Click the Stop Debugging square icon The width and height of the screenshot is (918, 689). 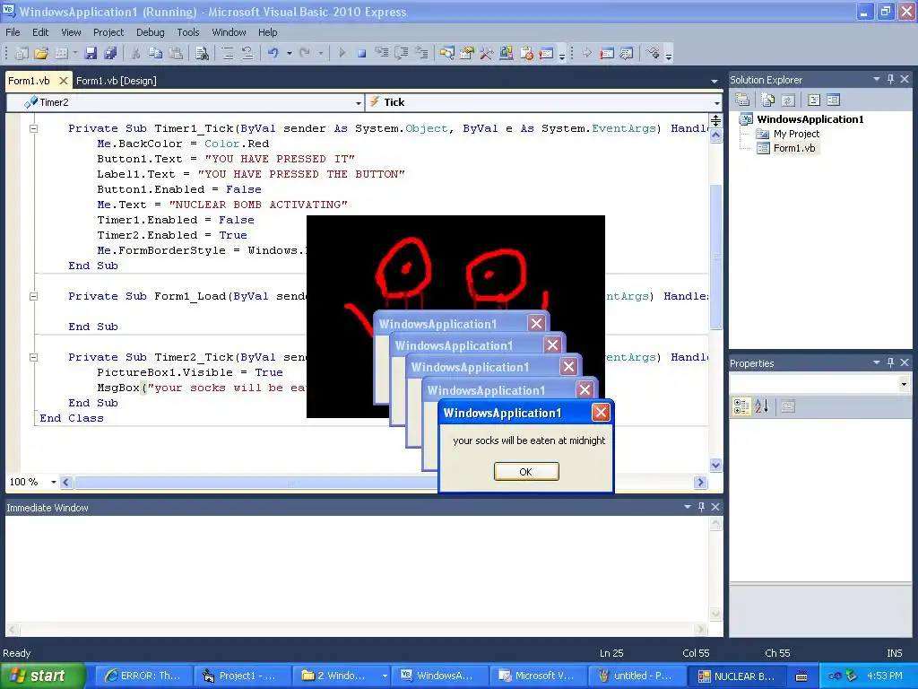tap(362, 53)
